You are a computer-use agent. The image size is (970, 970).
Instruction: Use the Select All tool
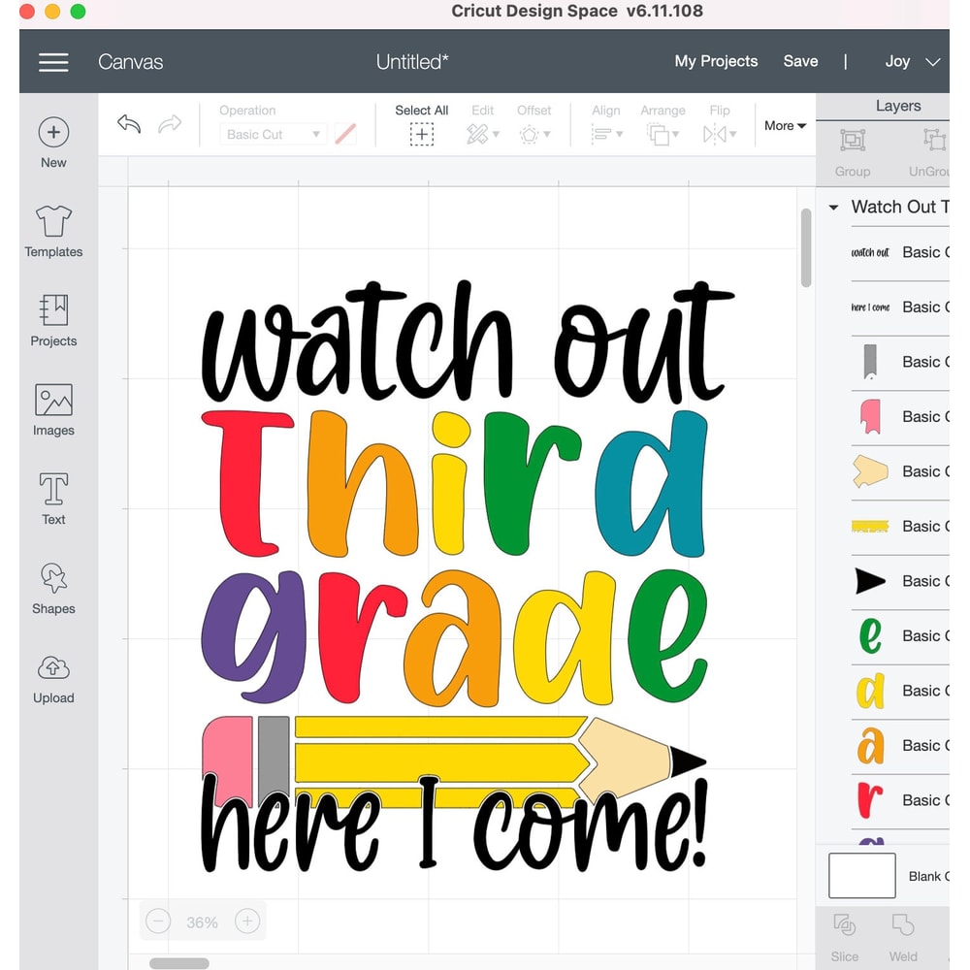pyautogui.click(x=421, y=124)
